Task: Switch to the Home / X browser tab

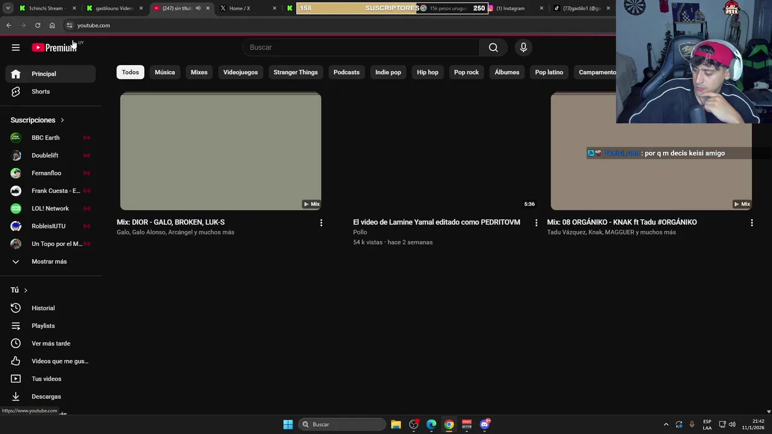Action: click(x=247, y=8)
